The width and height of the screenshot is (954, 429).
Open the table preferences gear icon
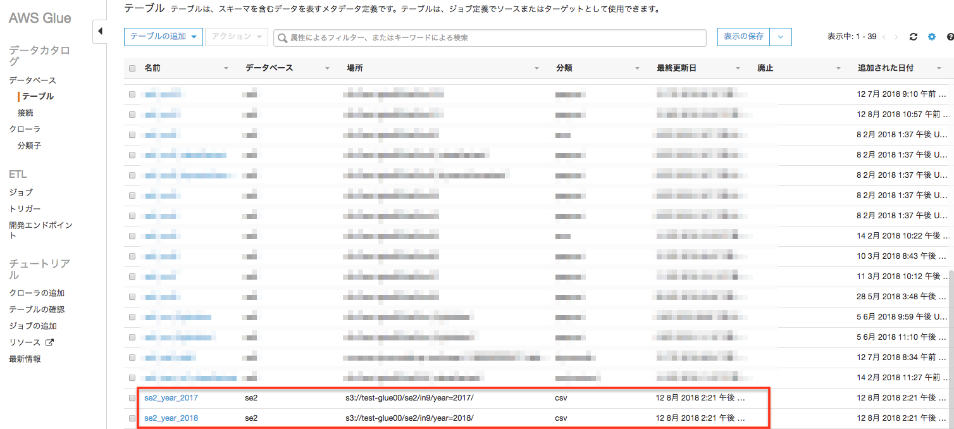(x=931, y=37)
